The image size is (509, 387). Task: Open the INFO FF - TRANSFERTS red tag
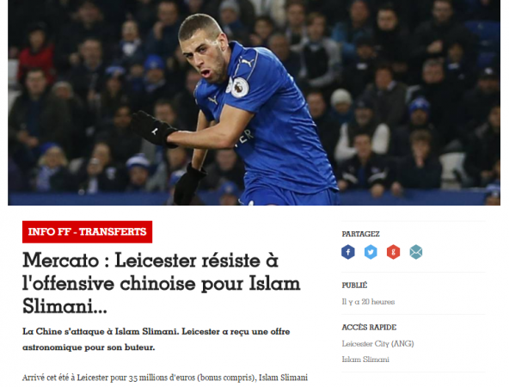(88, 232)
